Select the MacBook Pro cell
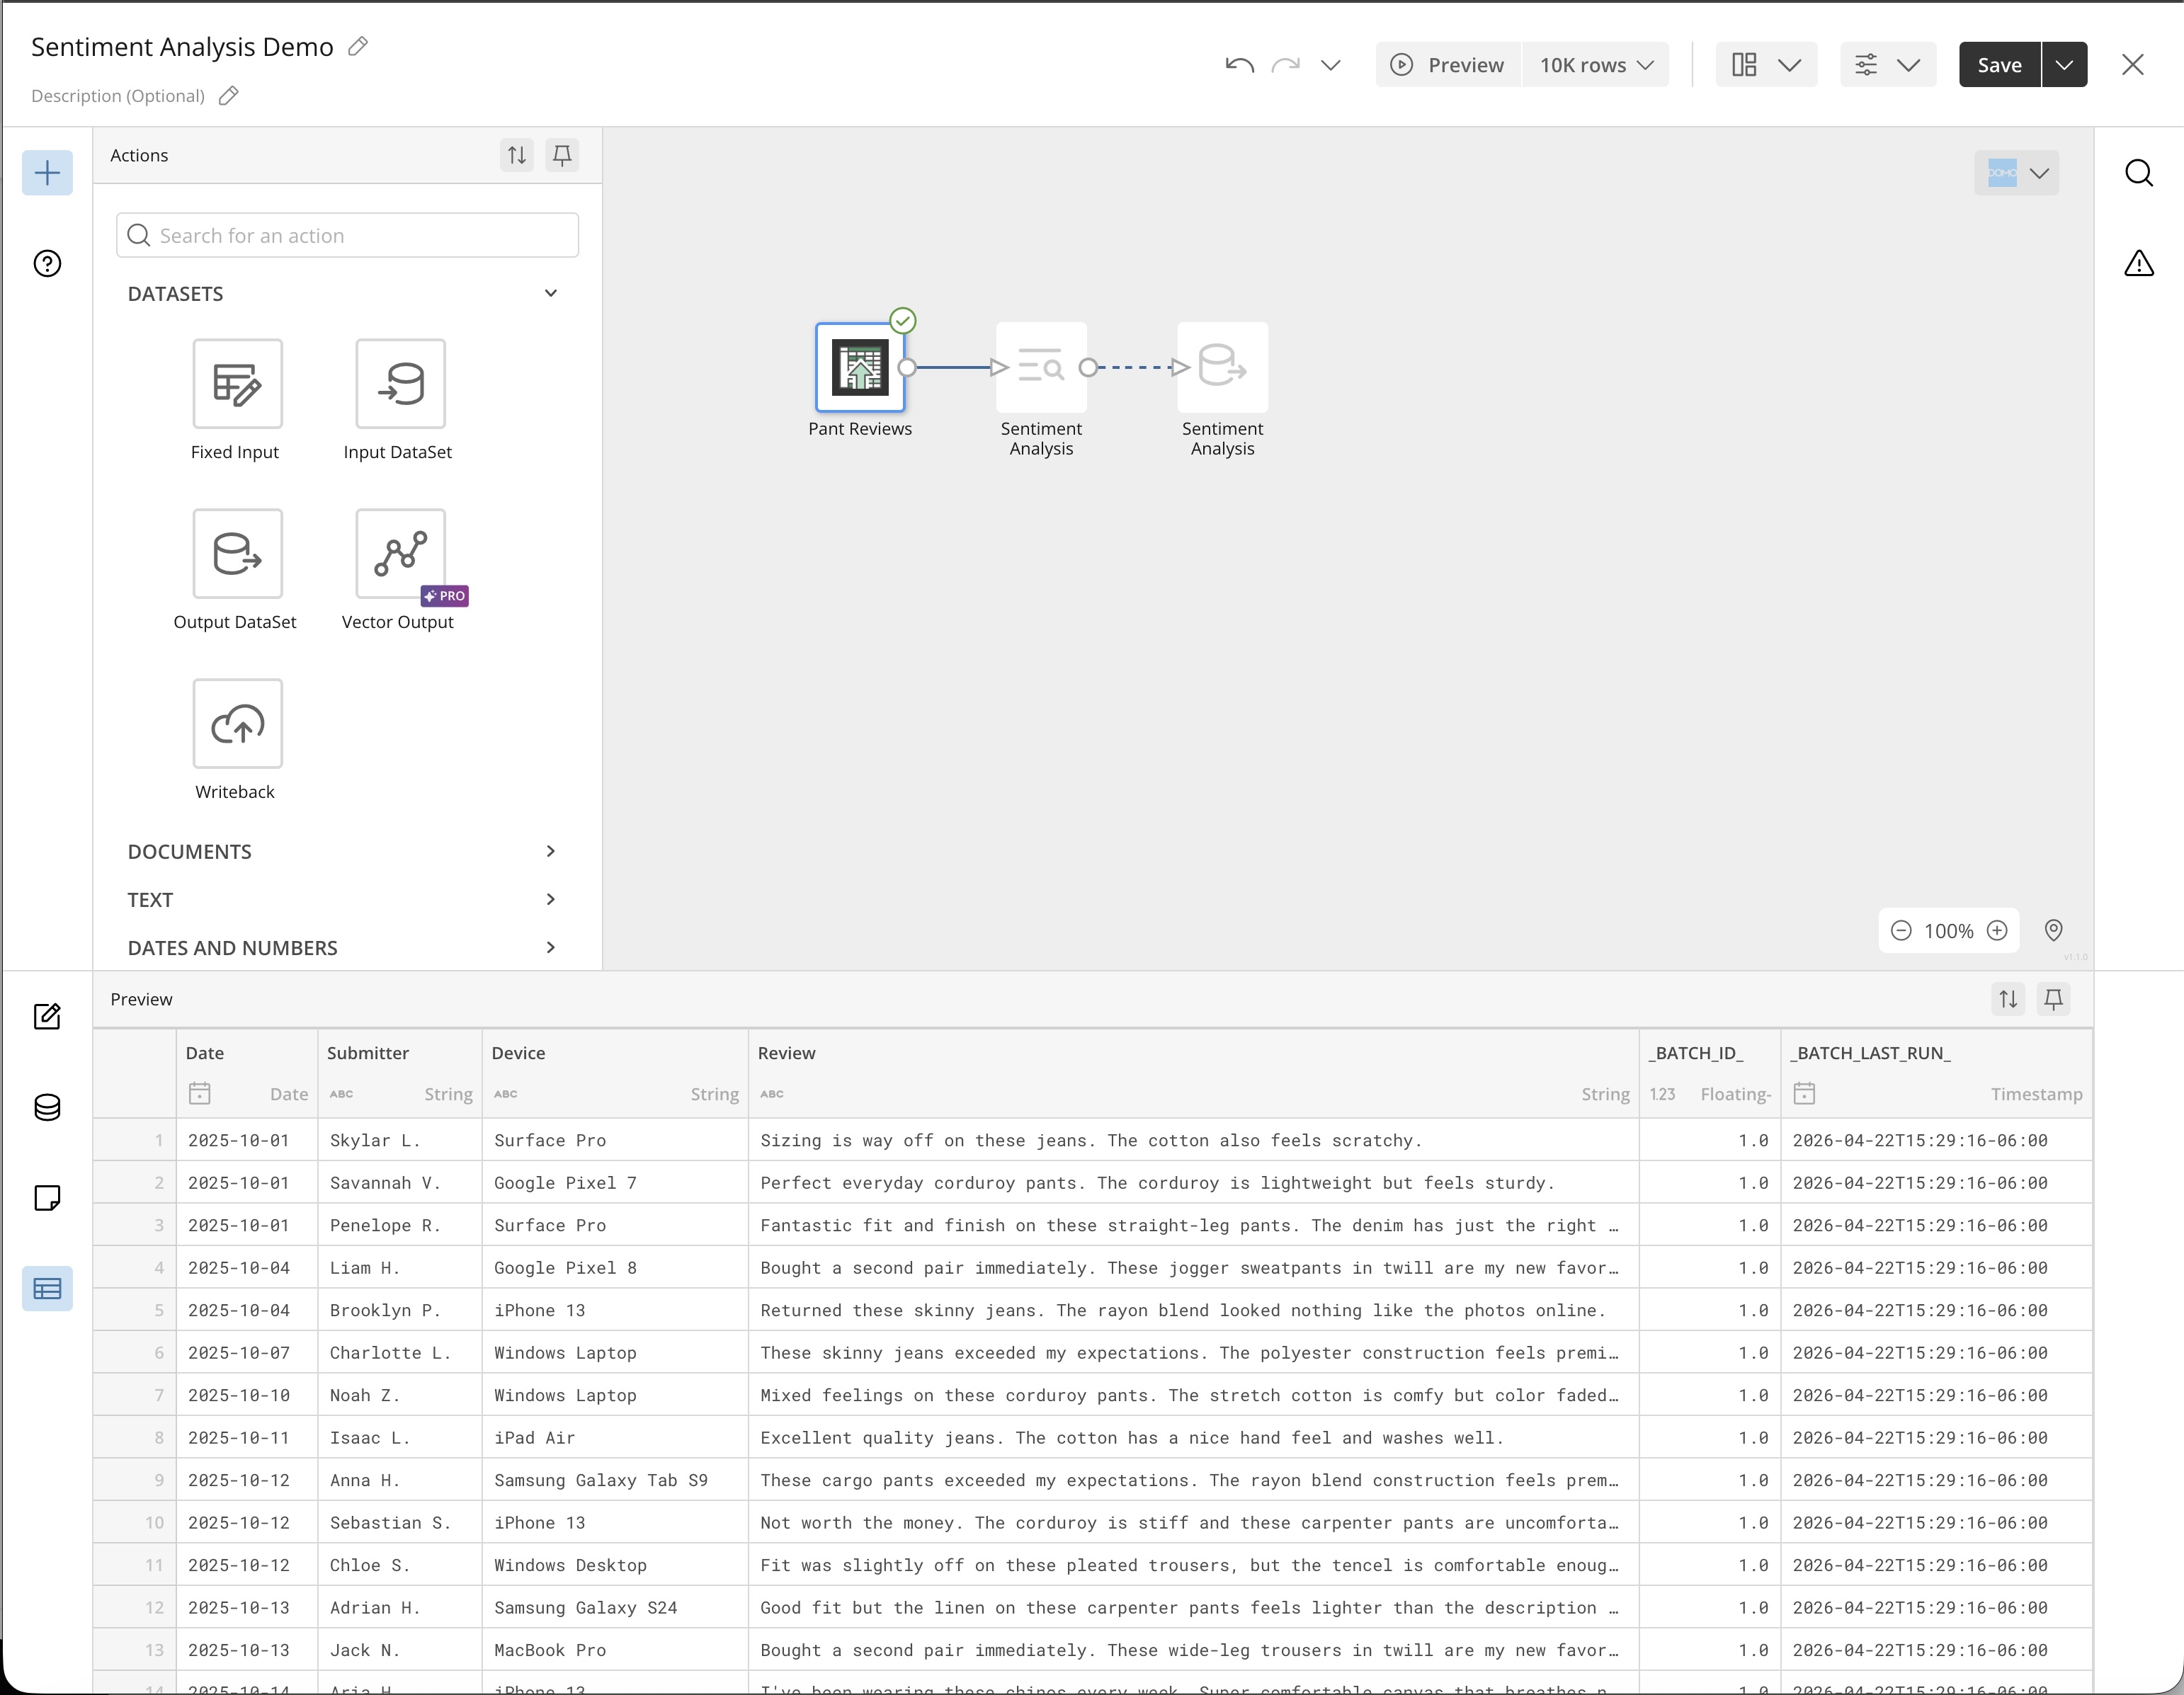This screenshot has height=1695, width=2184. (x=615, y=1650)
